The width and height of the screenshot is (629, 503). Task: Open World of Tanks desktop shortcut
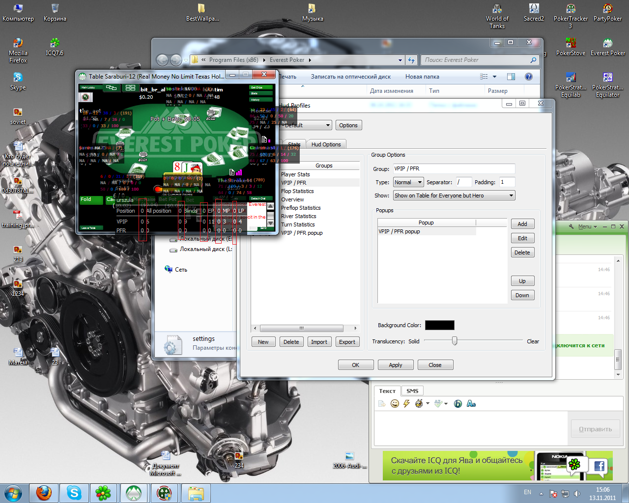coord(497,16)
